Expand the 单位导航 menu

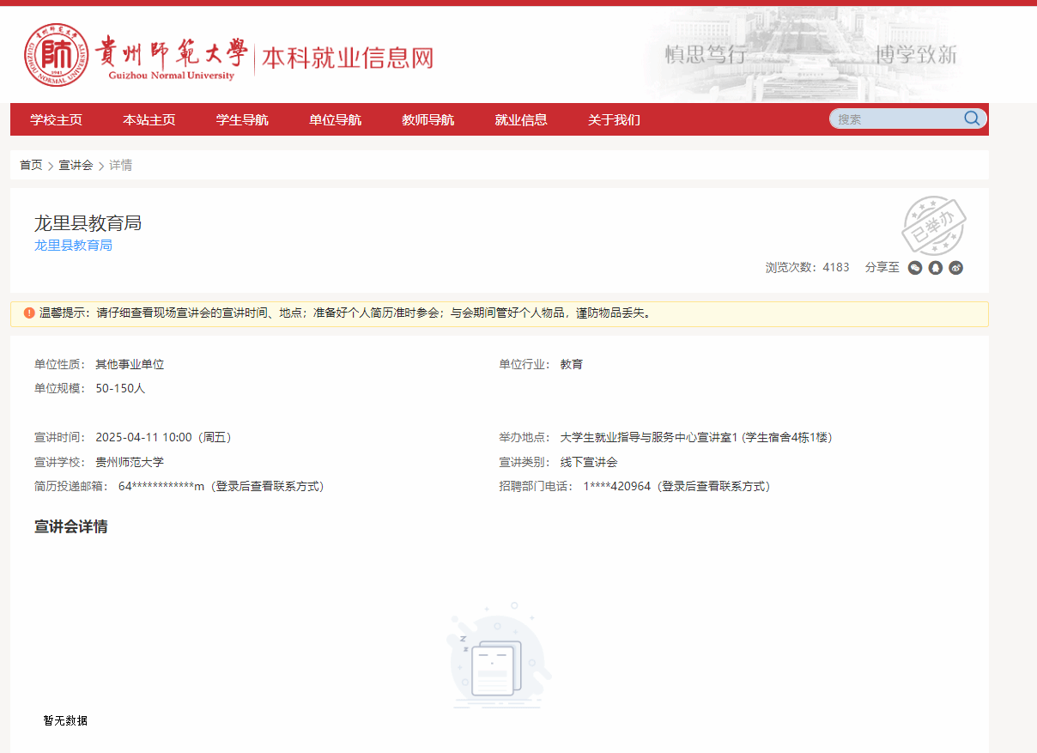335,120
